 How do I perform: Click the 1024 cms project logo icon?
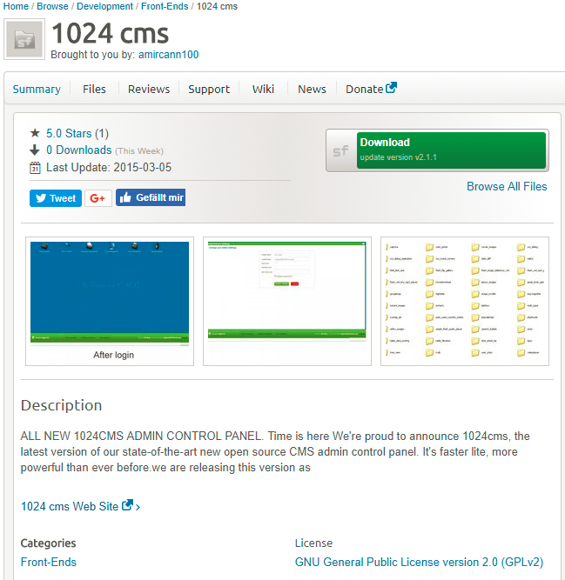tap(24, 39)
